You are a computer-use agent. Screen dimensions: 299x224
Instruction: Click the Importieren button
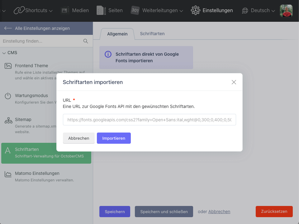click(114, 138)
